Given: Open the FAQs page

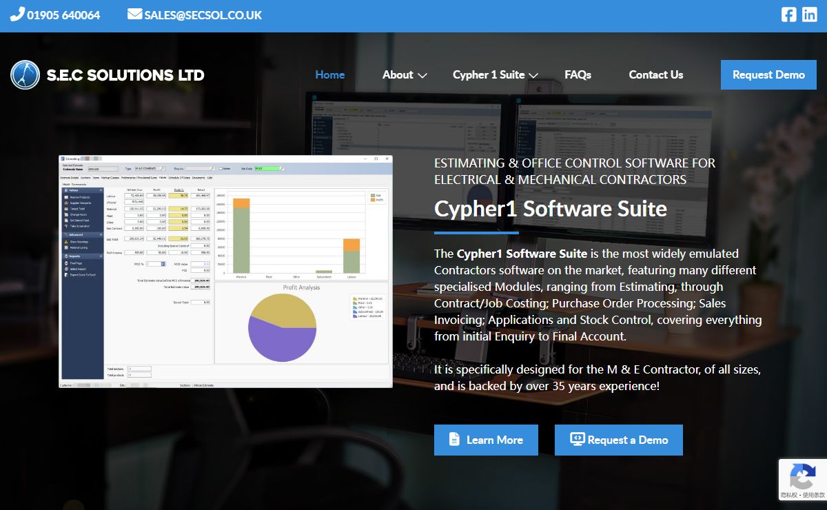Looking at the screenshot, I should 578,74.
